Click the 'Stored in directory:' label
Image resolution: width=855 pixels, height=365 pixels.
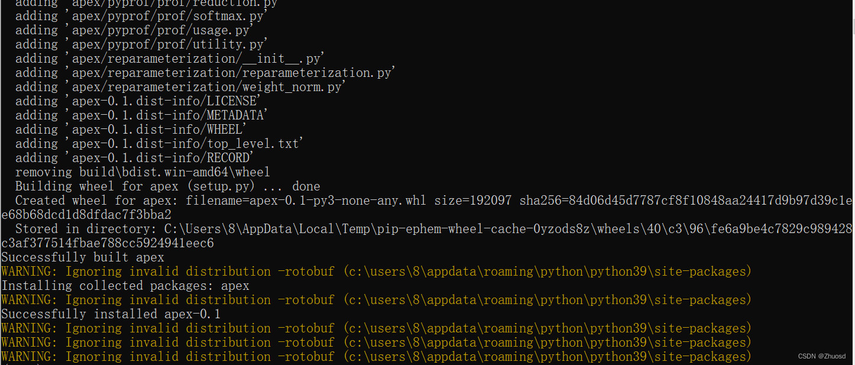click(85, 229)
